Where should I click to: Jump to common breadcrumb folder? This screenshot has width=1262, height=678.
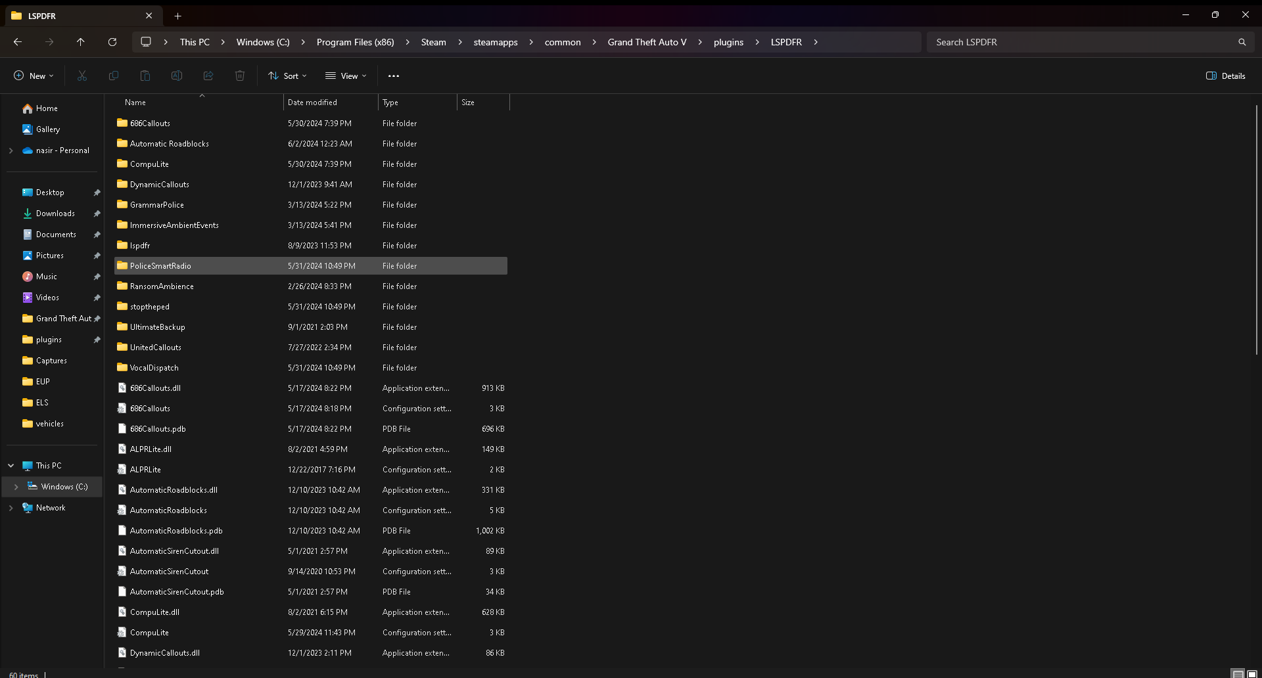tap(563, 42)
